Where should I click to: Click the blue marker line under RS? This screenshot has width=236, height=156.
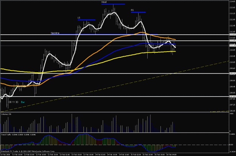tap(138, 12)
